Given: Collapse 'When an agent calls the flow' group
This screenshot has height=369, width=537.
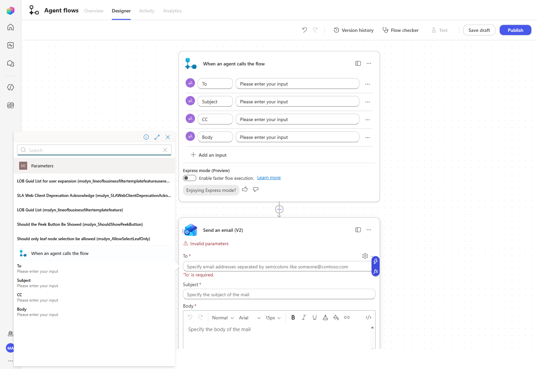Looking at the screenshot, I should [x=94, y=253].
